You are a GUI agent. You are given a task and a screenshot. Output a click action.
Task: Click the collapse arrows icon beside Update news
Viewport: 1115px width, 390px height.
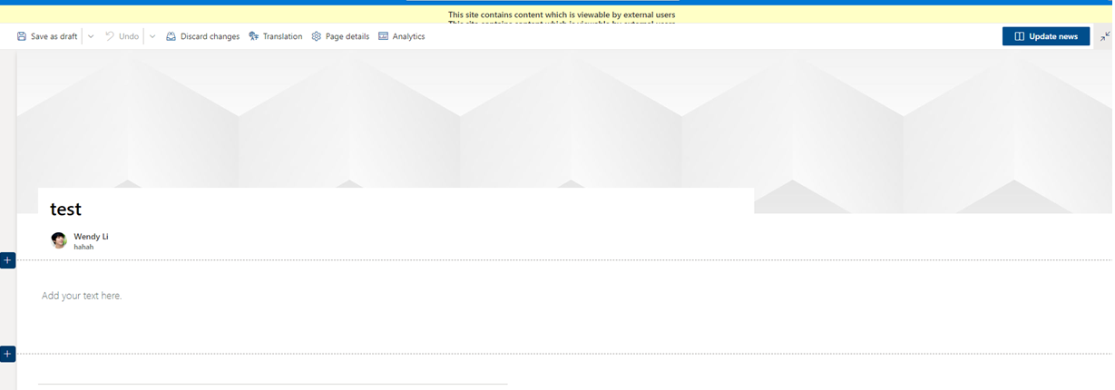[1105, 36]
